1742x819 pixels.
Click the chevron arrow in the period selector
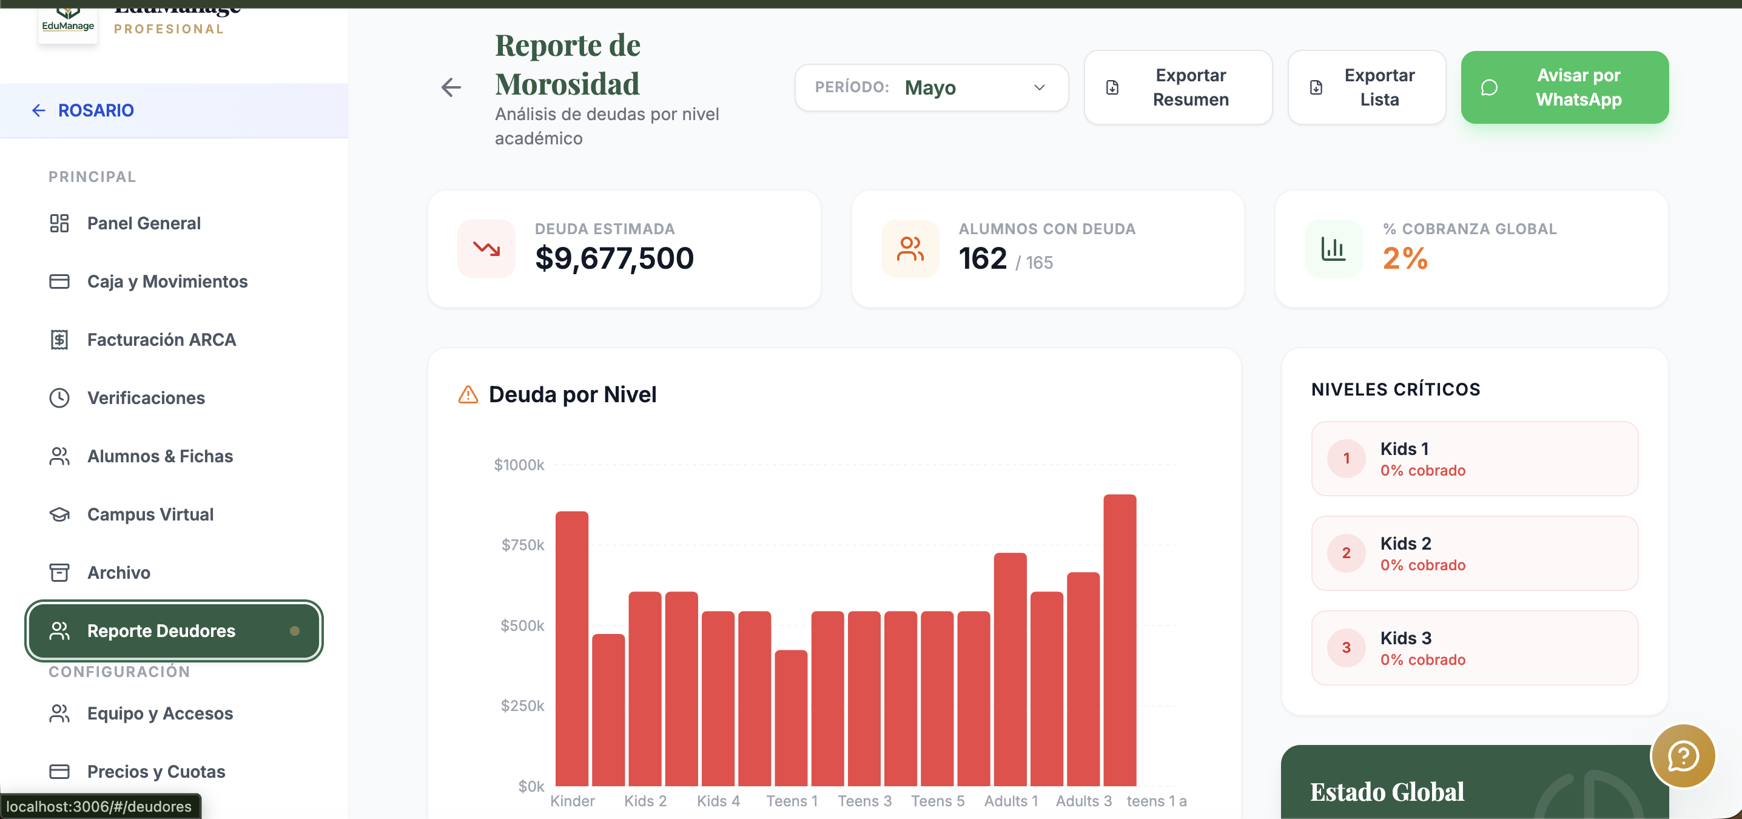pyautogui.click(x=1040, y=87)
